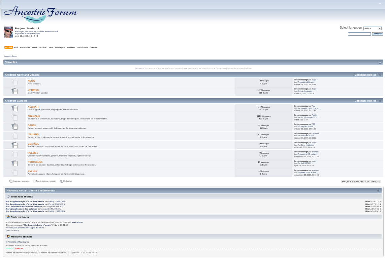The height and width of the screenshot is (258, 385).
Task: Open the Rechercher menu item
Action: 25,47
